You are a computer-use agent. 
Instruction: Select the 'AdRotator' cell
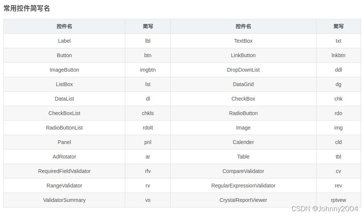coord(64,157)
